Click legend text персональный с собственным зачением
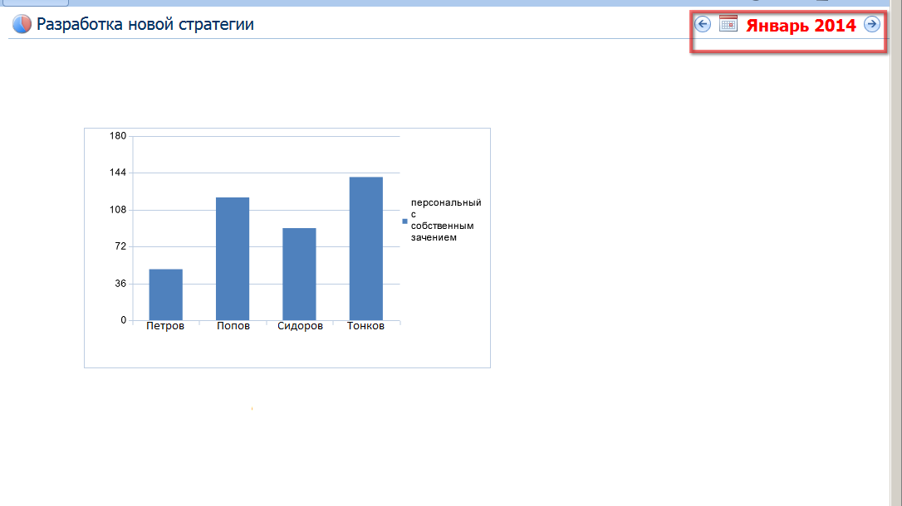Viewport: 902px width, 506px height. (x=445, y=220)
